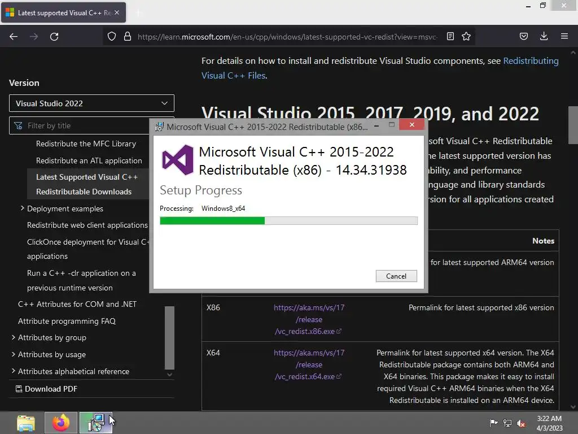The height and width of the screenshot is (434, 578).
Task: Select the Latest supported Visual C++ browser tab
Action: point(63,12)
